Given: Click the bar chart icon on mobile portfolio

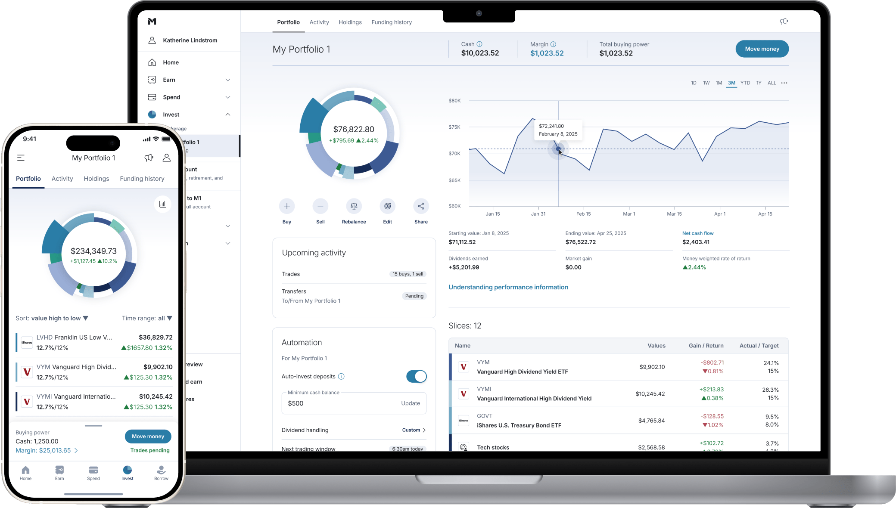Looking at the screenshot, I should click(162, 204).
